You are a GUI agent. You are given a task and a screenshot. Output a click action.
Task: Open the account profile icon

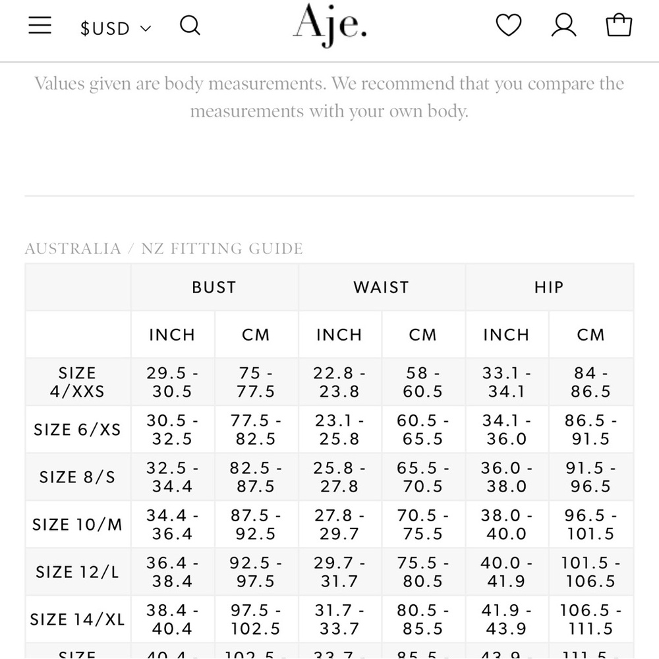pos(563,25)
